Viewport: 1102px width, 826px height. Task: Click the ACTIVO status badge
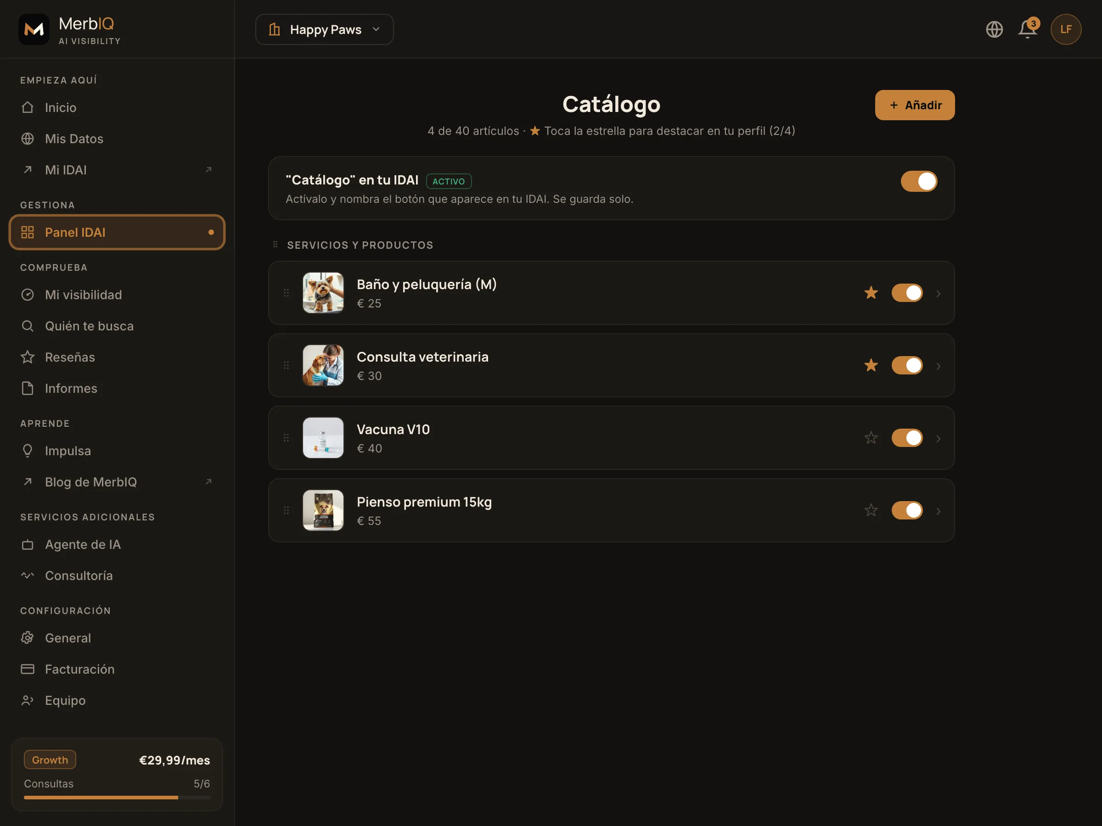pyautogui.click(x=448, y=181)
